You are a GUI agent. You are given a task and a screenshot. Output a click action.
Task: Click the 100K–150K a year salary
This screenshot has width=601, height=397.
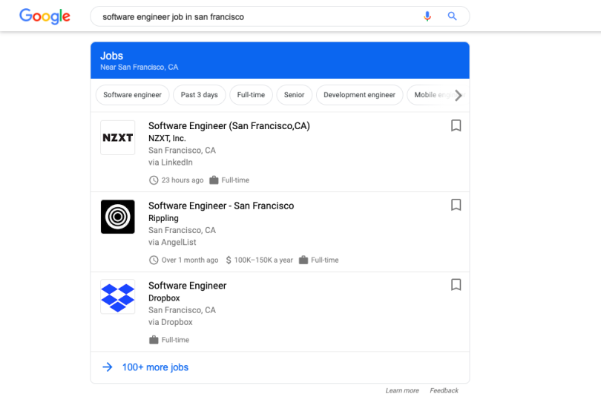[x=263, y=260]
